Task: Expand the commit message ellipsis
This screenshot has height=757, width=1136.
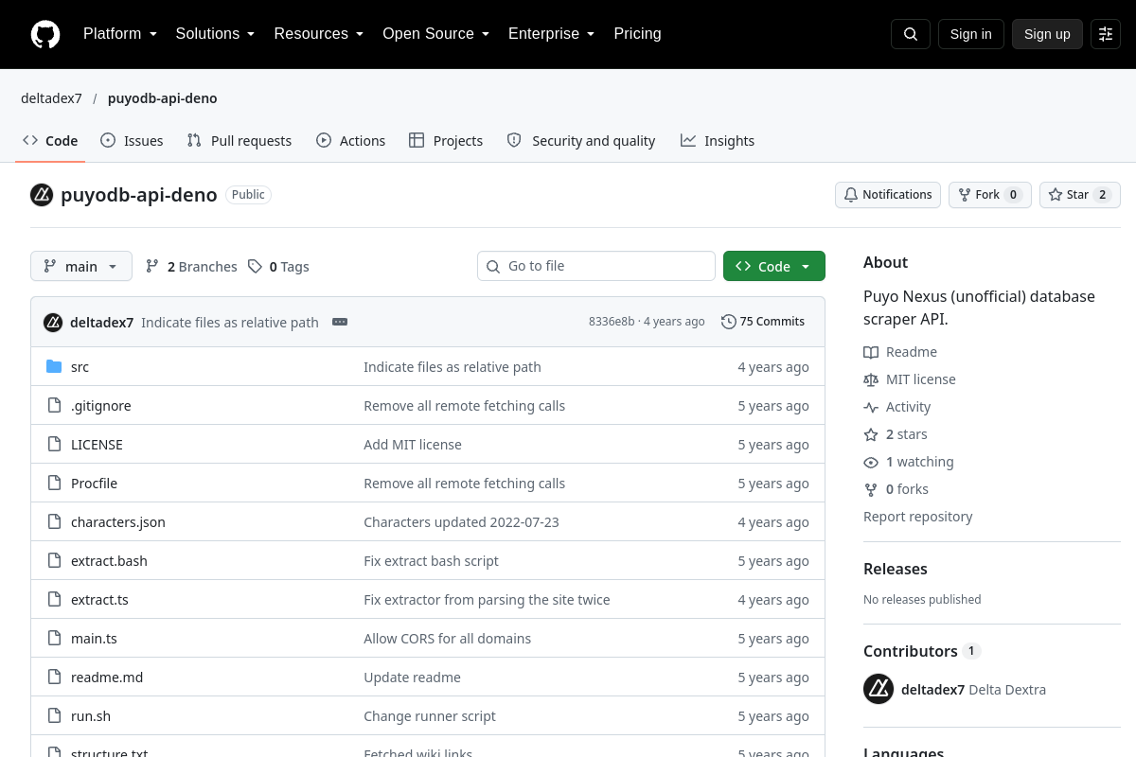Action: [340, 323]
